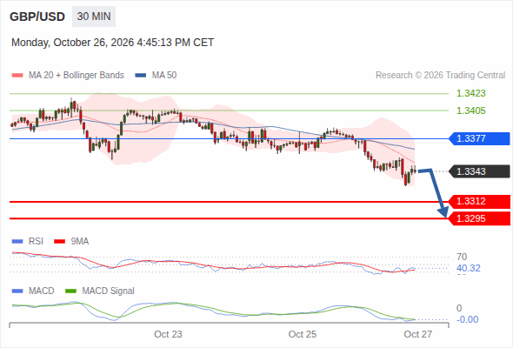
Task: Click the RSI legend label
Action: pos(36,242)
